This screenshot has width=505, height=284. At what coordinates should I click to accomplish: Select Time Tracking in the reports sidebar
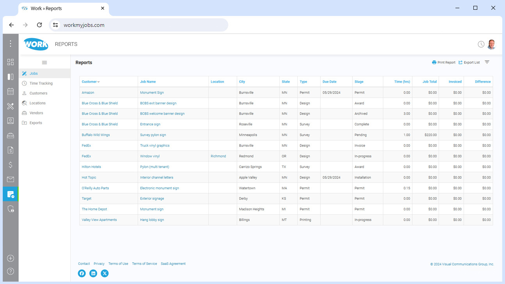pyautogui.click(x=44, y=83)
